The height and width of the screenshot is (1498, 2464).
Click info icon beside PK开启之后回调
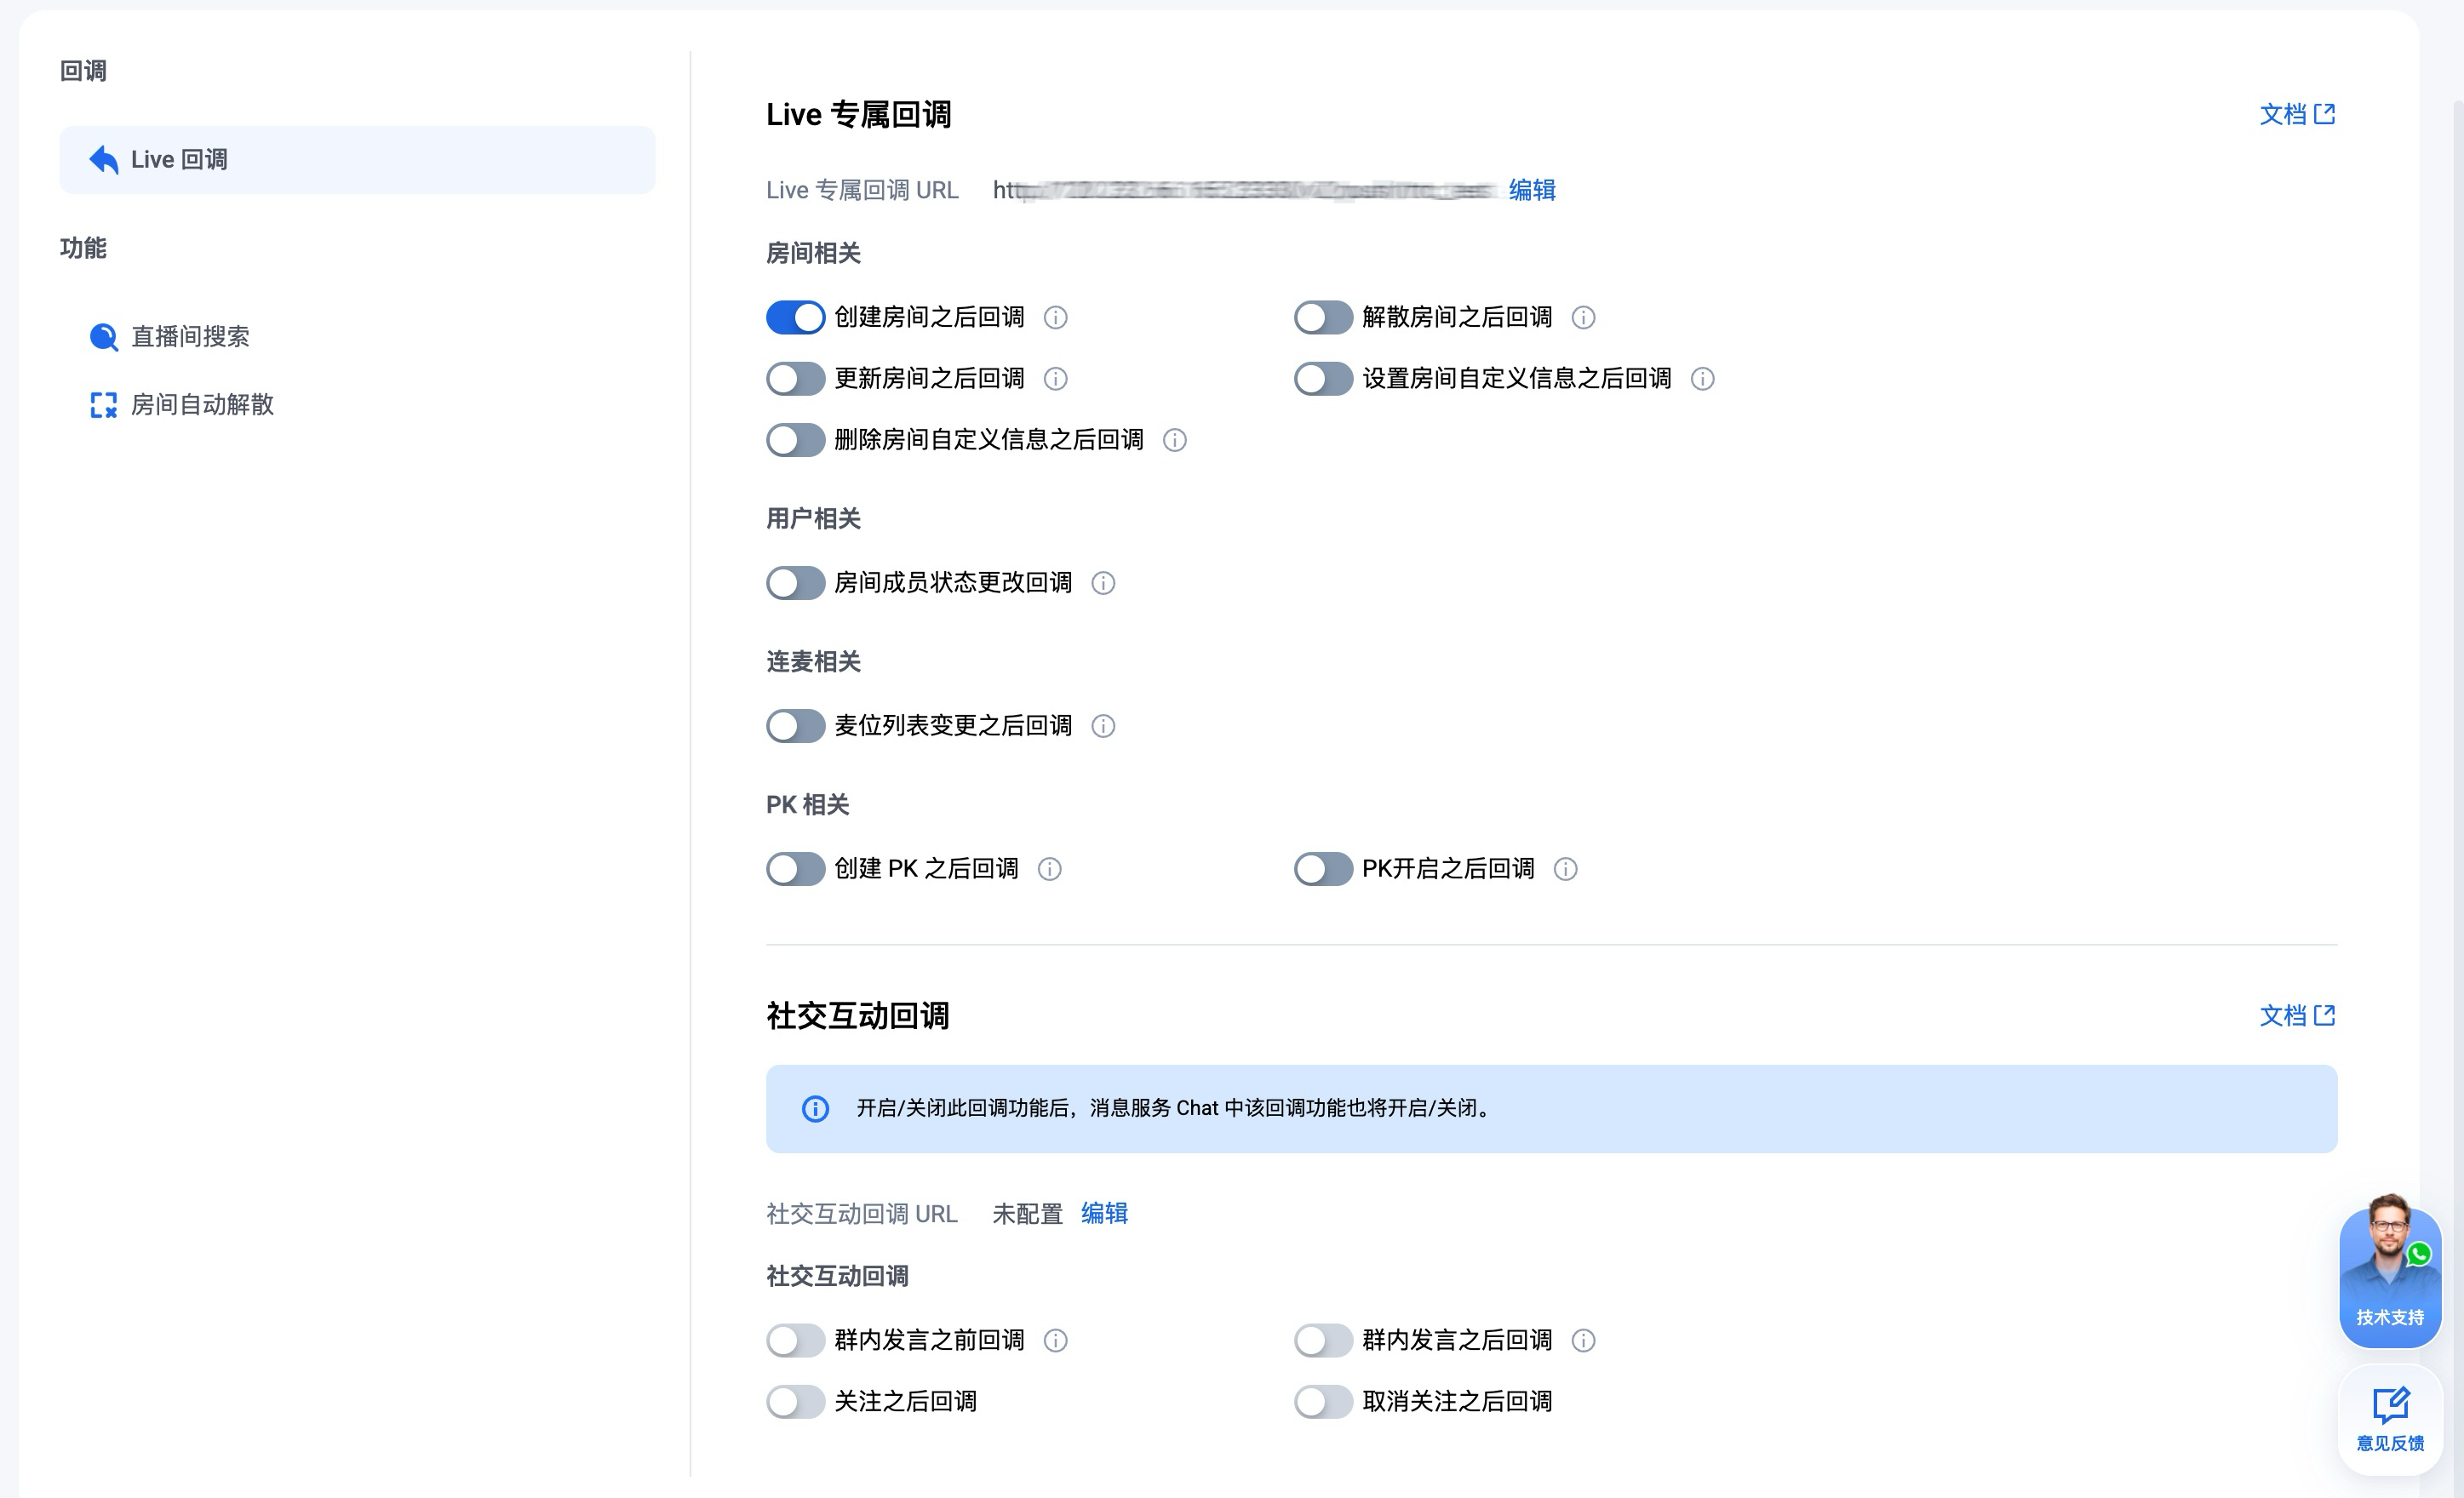(1565, 869)
